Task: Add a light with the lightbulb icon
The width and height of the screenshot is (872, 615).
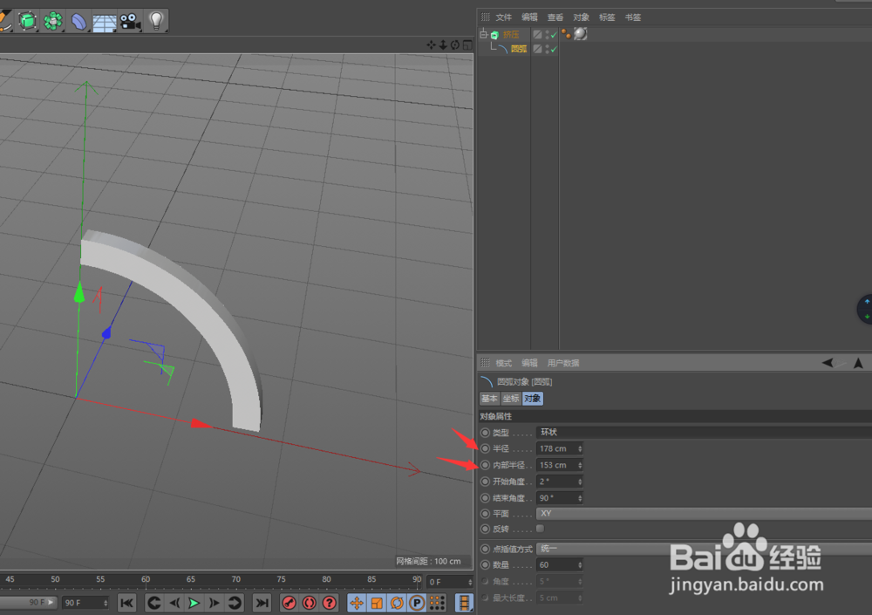Action: pos(156,21)
